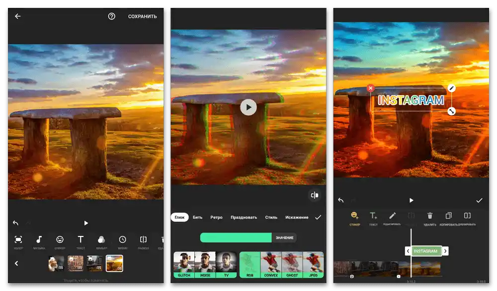The height and width of the screenshot is (291, 497).
Task: Click left trim handle of INSTAGRAM clip
Action: click(x=408, y=251)
